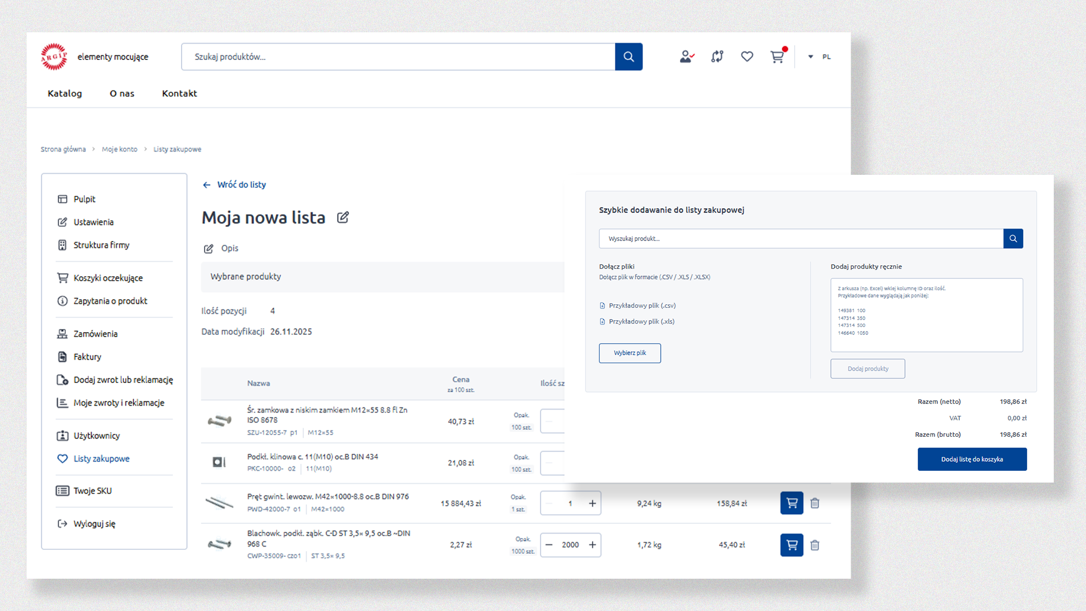
Task: Click the Szukaj produktów search field
Action: pyautogui.click(x=398, y=57)
